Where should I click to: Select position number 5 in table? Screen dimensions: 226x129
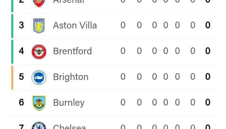(21, 77)
